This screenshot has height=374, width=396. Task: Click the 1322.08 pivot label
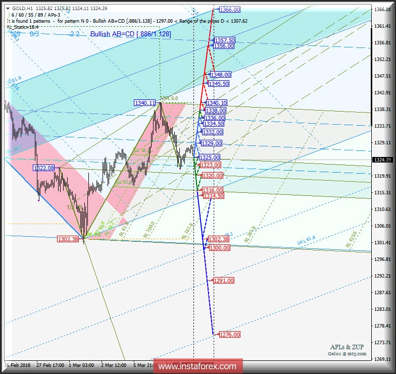pyautogui.click(x=43, y=168)
